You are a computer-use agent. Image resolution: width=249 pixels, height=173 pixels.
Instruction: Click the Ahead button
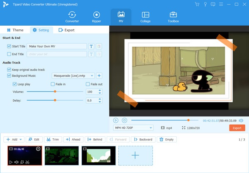(x=73, y=140)
